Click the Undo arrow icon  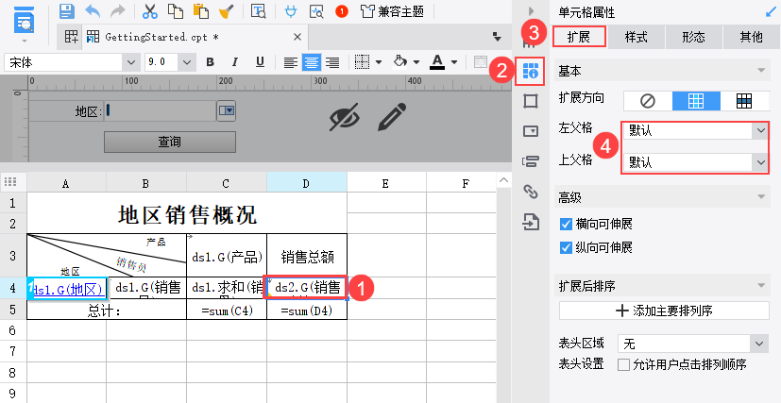tap(93, 11)
